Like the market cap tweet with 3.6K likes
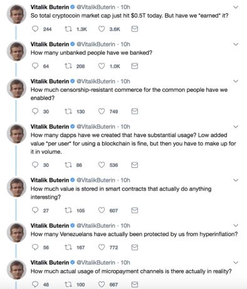The image size is (247, 289). point(102,29)
